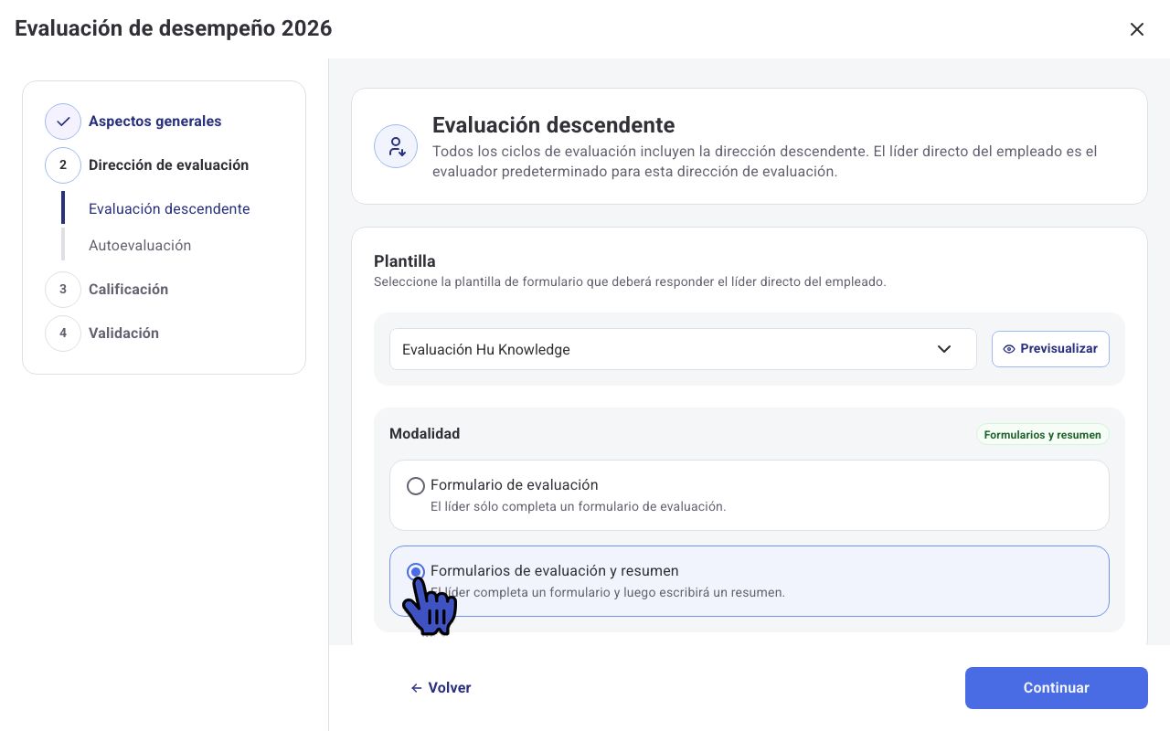Click the step 3 circle icon
Screen dimensions: 1170x731
[63, 290]
